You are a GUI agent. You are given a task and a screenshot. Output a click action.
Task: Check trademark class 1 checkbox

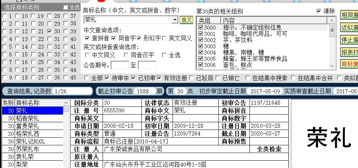point(4,16)
